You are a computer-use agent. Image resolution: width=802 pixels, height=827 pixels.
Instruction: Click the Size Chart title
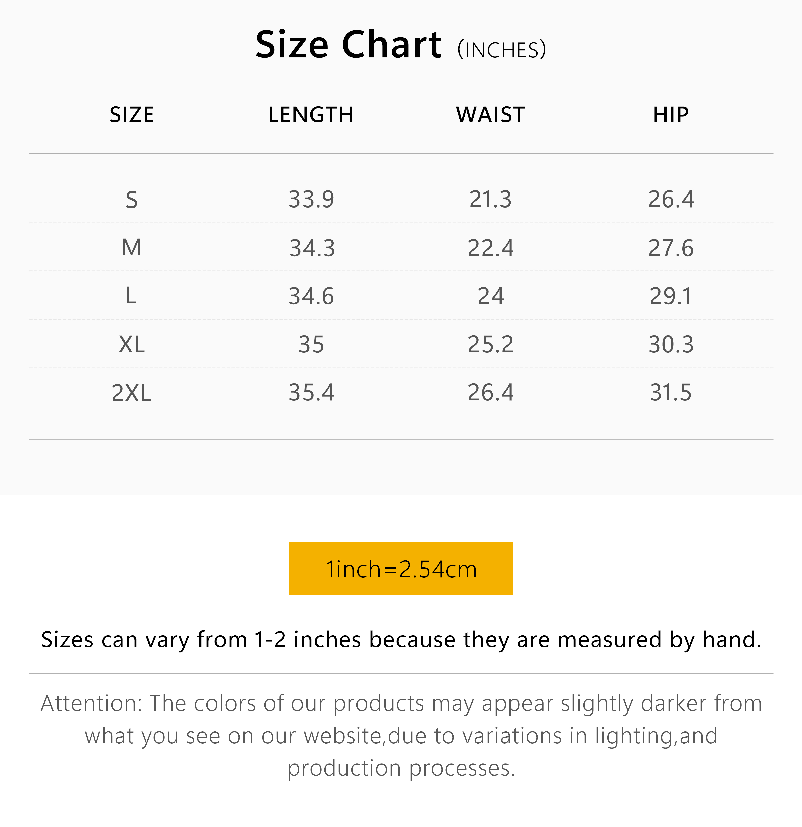pos(348,45)
